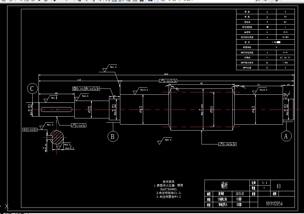Image resolution: width=304 pixels, height=214 pixels.
Task: Click the 70 length dimension
Action: click(x=258, y=85)
